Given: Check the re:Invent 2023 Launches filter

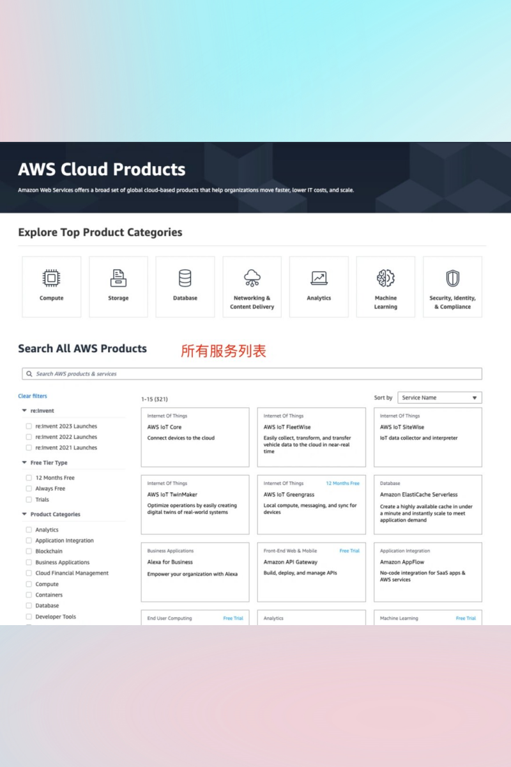Looking at the screenshot, I should pos(29,426).
